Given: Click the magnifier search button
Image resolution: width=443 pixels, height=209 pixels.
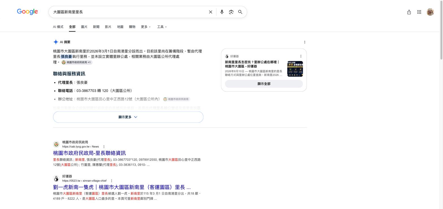Looking at the screenshot, I should point(240,12).
